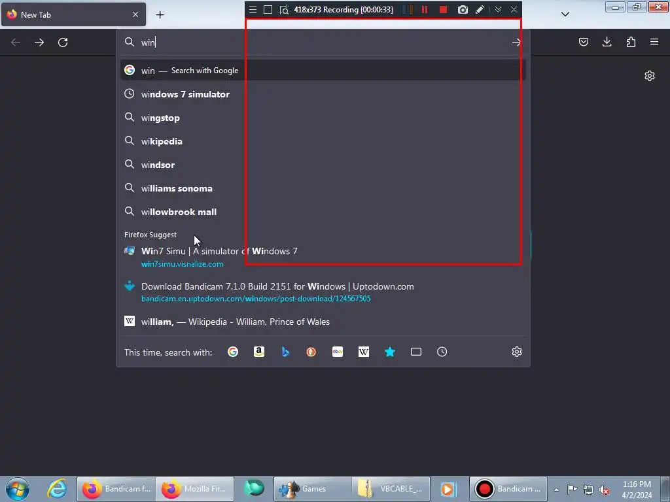Search open tabs icon
This screenshot has width=670, height=502.
tap(415, 352)
